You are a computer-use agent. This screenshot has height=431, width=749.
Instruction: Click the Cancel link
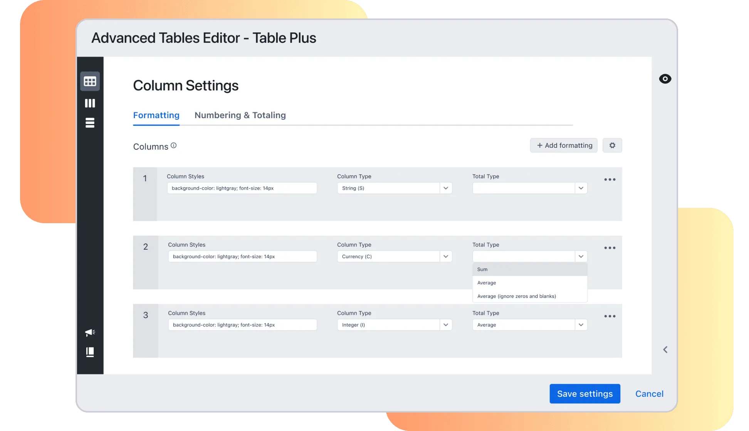(x=649, y=394)
